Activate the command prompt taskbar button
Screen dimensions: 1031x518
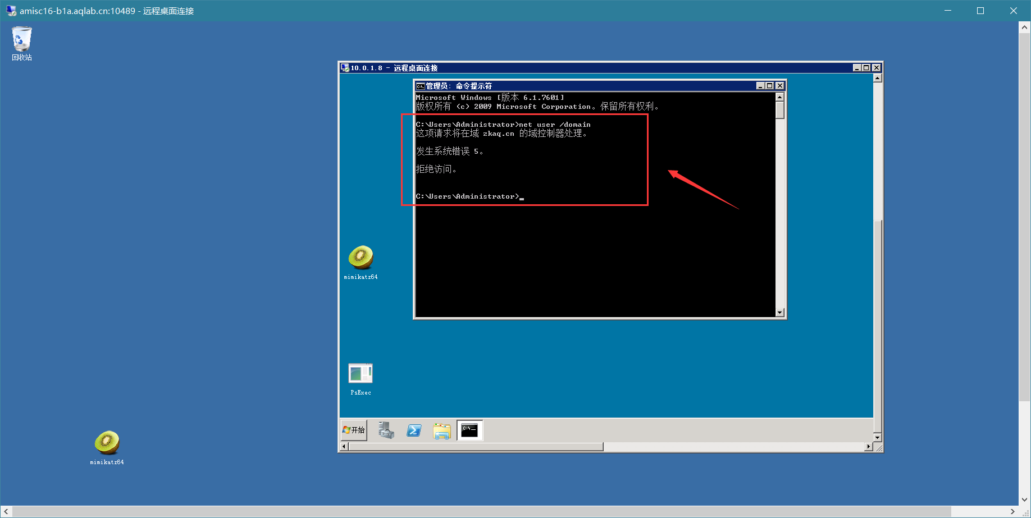pos(469,430)
